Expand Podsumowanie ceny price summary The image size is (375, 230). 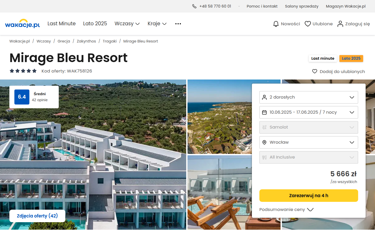[x=286, y=210]
